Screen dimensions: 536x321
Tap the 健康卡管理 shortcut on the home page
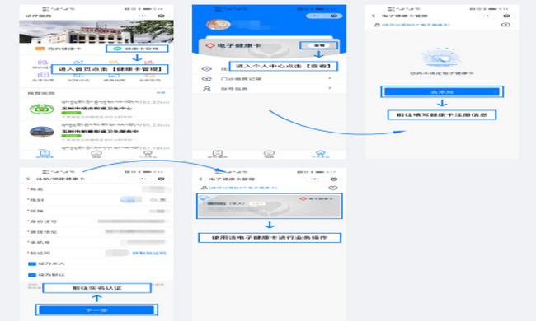tap(137, 49)
